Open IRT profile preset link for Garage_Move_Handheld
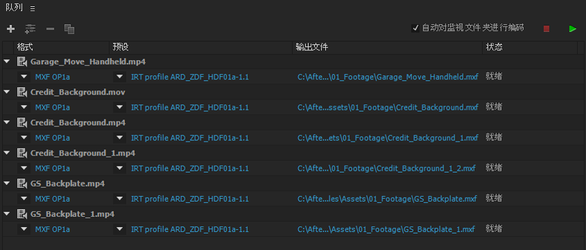 tap(190, 77)
